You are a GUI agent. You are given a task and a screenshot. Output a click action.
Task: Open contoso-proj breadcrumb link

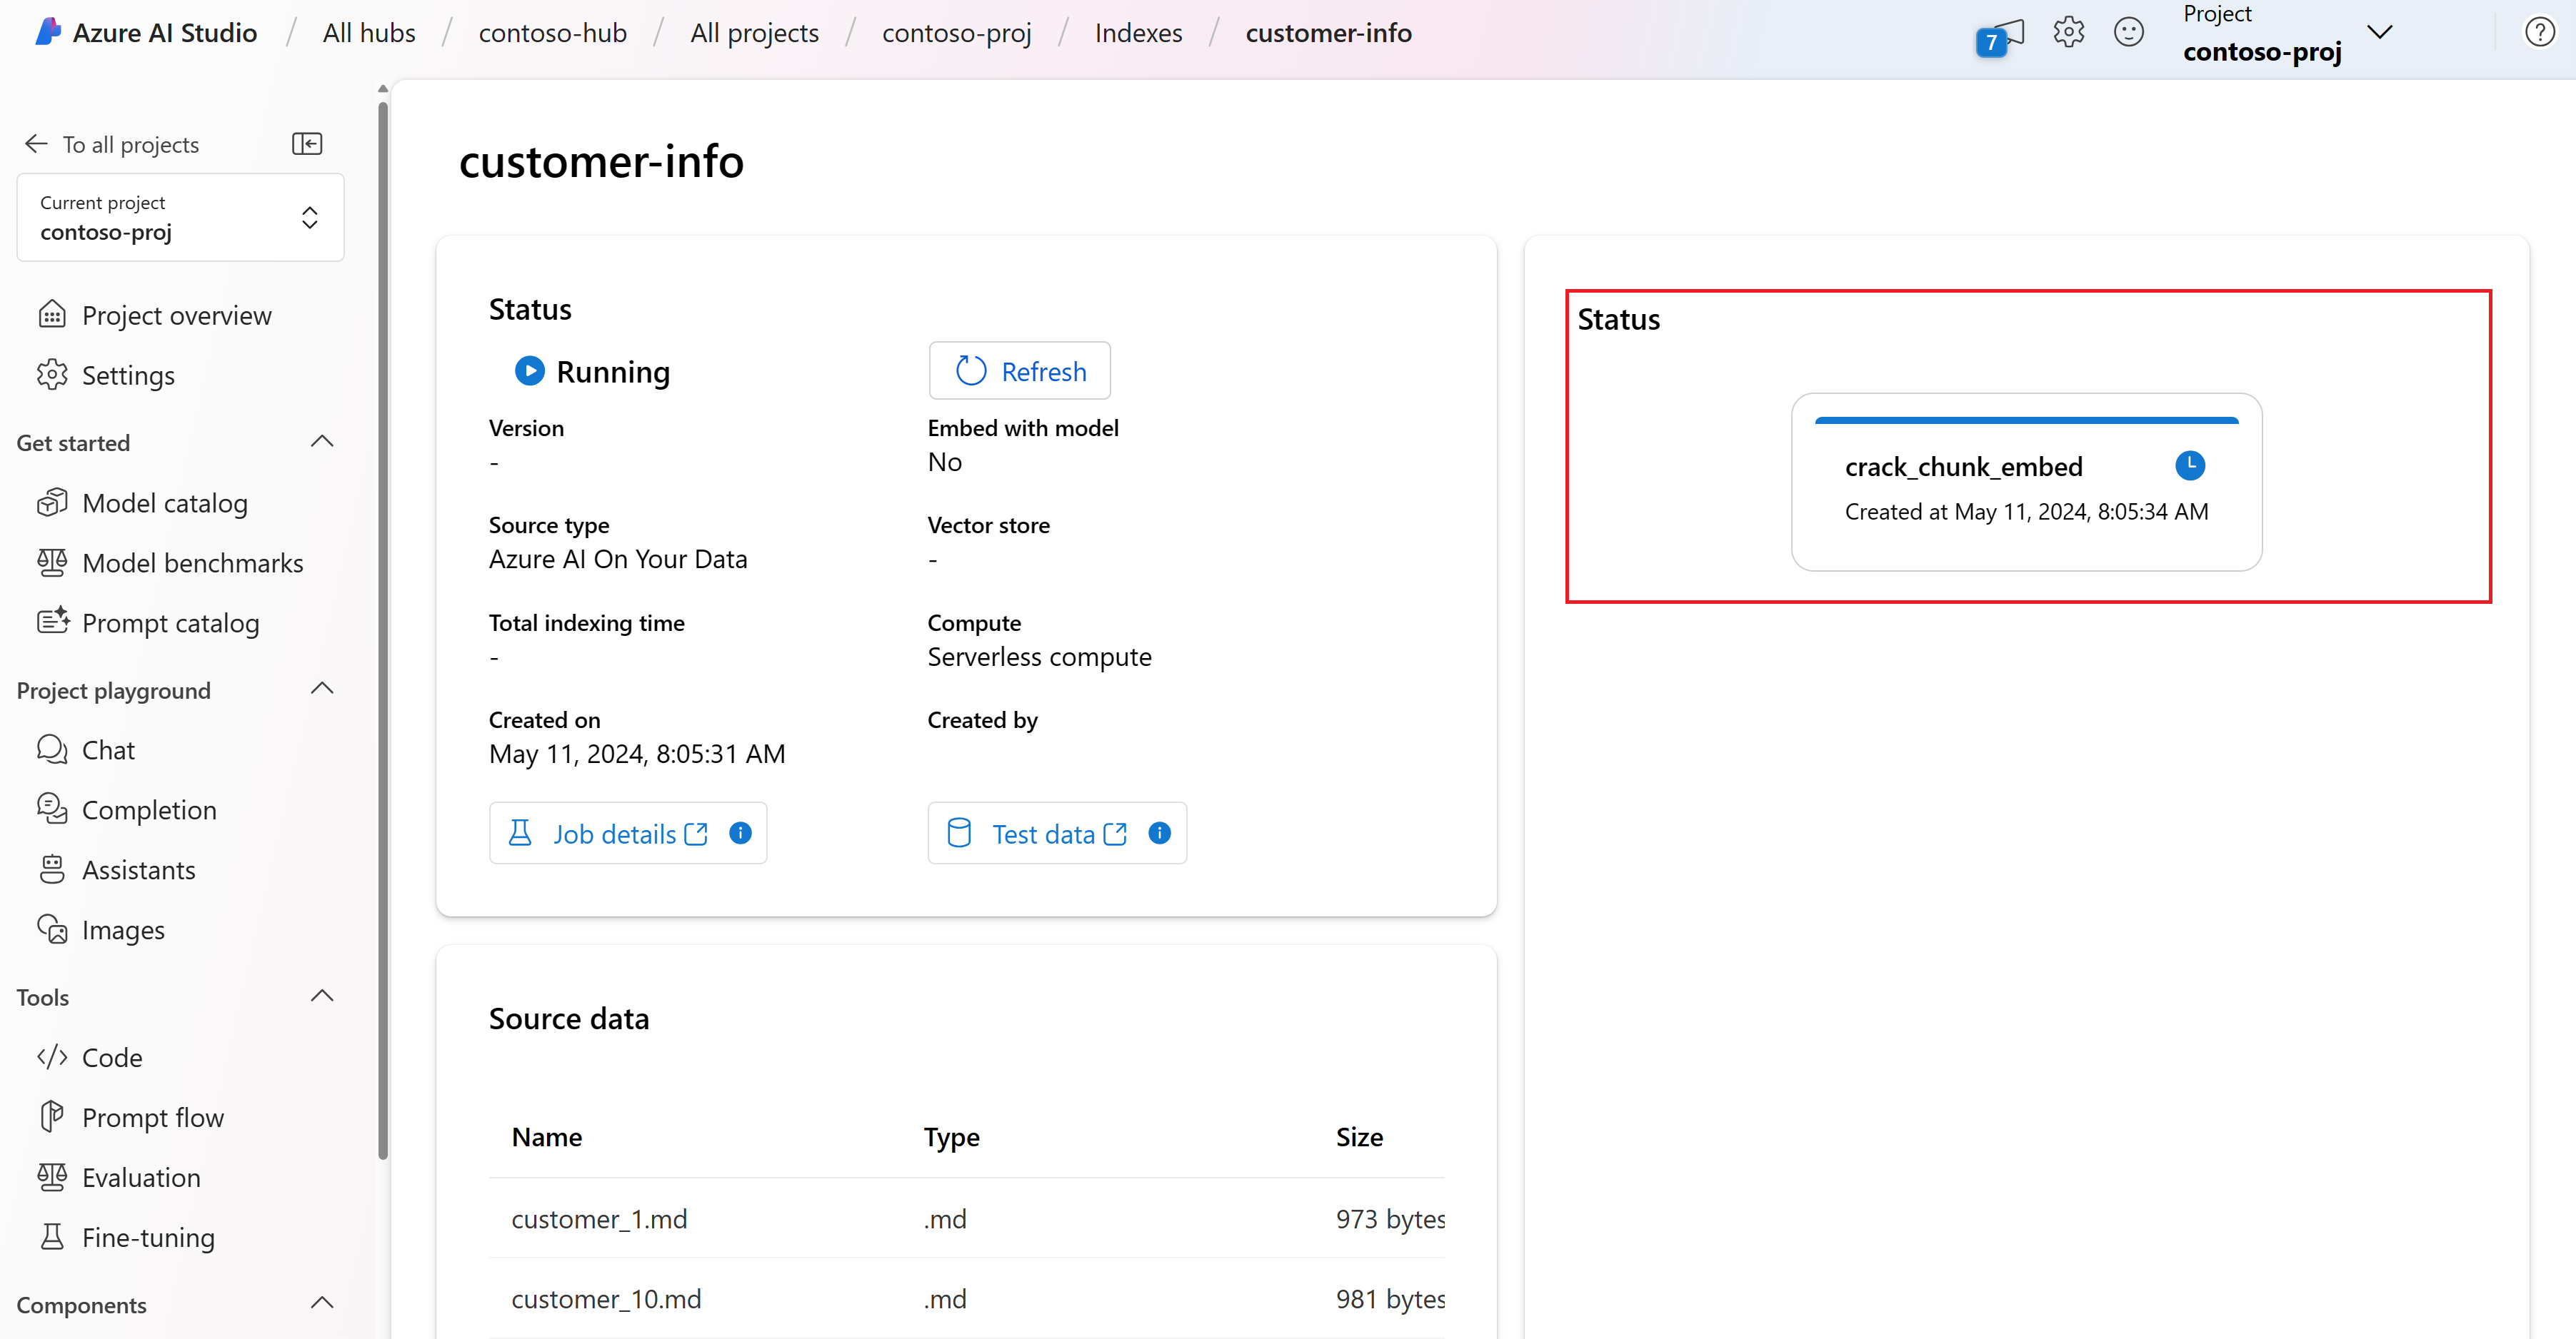(956, 33)
